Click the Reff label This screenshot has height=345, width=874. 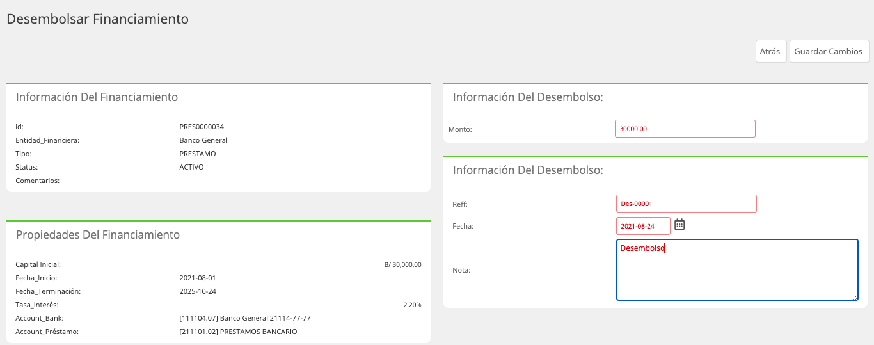point(460,204)
